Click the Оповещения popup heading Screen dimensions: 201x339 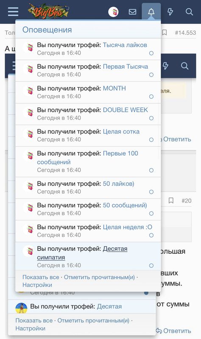pyautogui.click(x=47, y=30)
